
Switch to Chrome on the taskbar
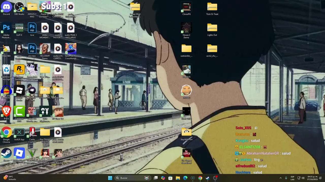tap(200, 178)
